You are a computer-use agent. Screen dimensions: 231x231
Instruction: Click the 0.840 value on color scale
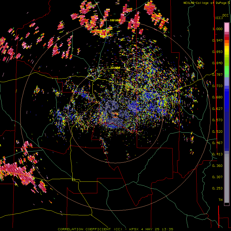[x=217, y=63]
